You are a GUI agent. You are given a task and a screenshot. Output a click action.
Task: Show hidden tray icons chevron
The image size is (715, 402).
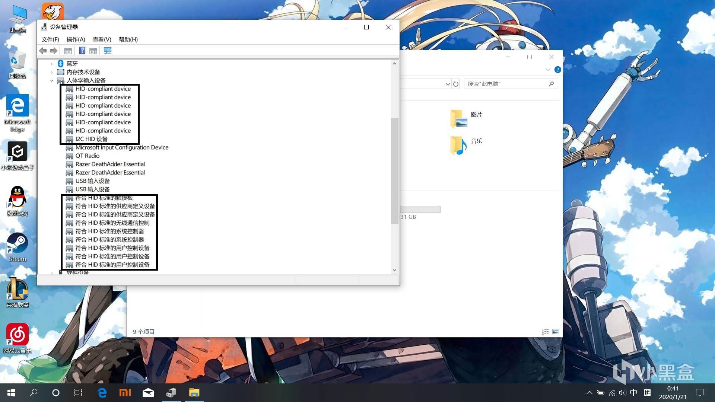tap(589, 393)
